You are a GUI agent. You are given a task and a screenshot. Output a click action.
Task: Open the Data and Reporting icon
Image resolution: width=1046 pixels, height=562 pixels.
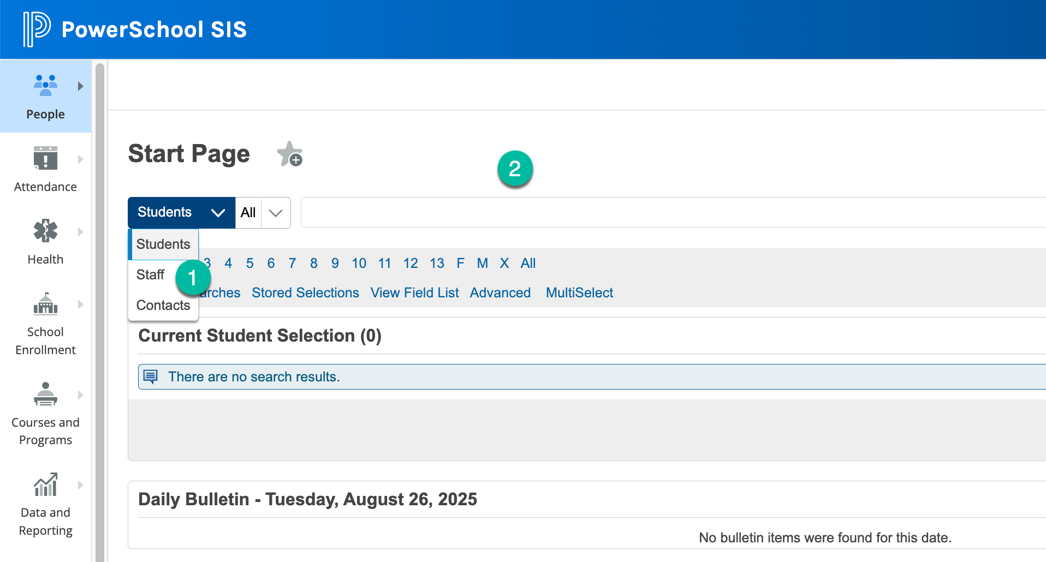(45, 485)
